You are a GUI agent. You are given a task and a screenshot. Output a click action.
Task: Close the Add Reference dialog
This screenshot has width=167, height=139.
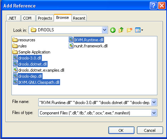coord(162,5)
